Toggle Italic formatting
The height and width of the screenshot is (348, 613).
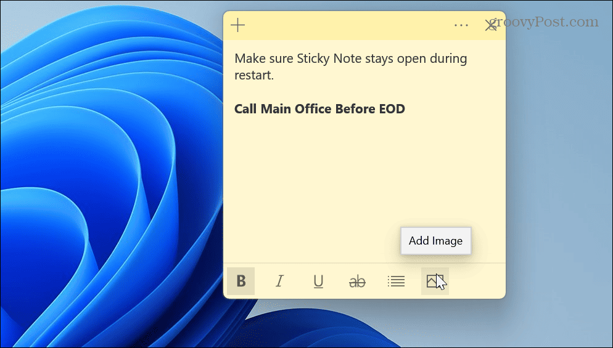pyautogui.click(x=279, y=281)
